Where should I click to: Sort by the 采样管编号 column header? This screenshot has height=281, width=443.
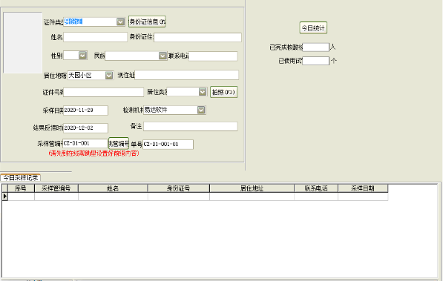(x=56, y=188)
